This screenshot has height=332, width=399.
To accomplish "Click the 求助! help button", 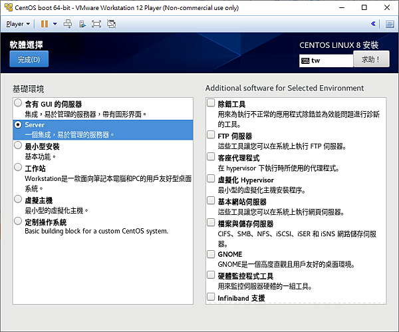I will point(371,59).
